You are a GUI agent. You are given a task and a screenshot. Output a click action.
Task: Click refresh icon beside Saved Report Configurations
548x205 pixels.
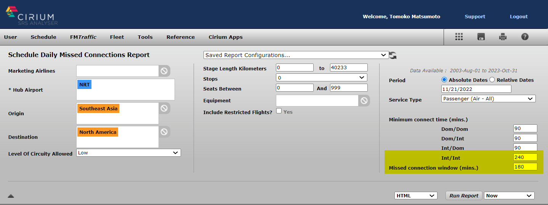(x=393, y=55)
